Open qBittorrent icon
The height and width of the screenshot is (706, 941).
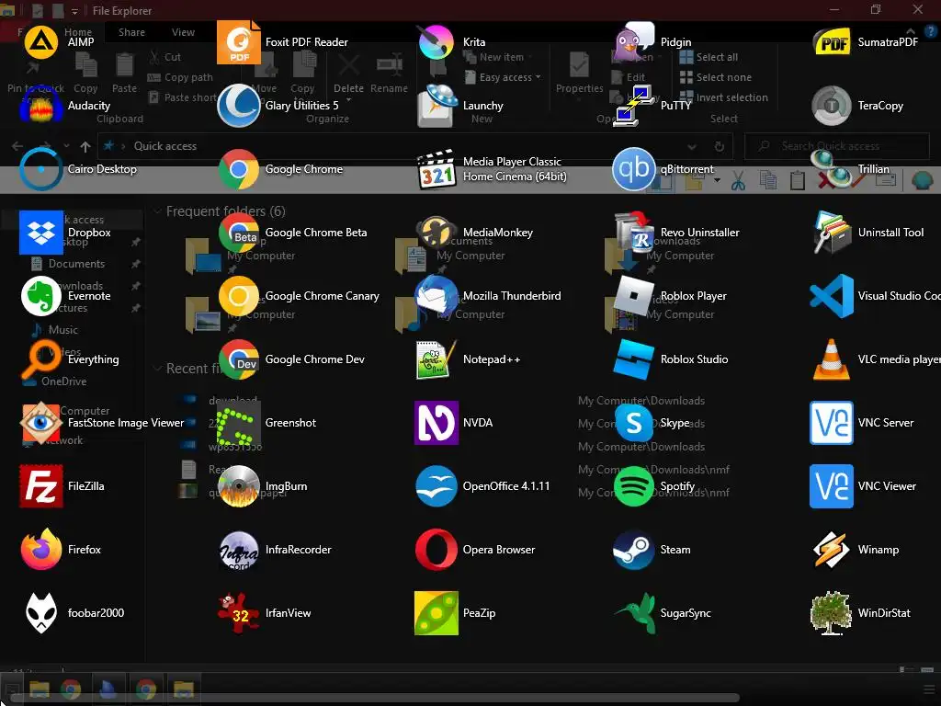634,169
